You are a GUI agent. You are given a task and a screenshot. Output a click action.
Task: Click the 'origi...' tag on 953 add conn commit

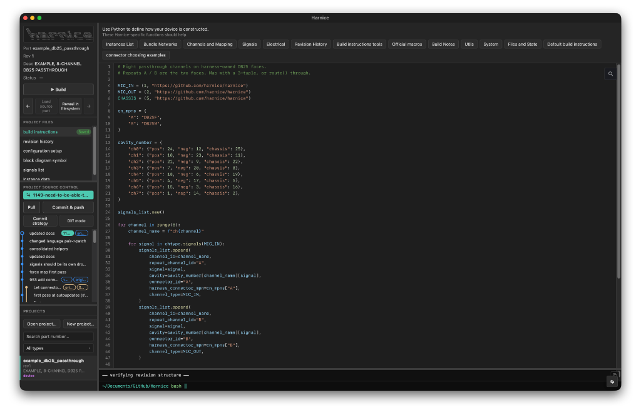point(81,280)
